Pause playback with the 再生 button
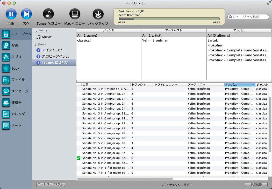The width and height of the screenshot is (272, 189). [11, 14]
